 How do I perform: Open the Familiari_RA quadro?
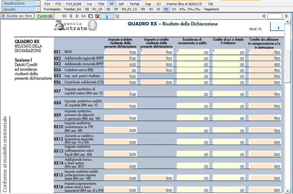73,9
